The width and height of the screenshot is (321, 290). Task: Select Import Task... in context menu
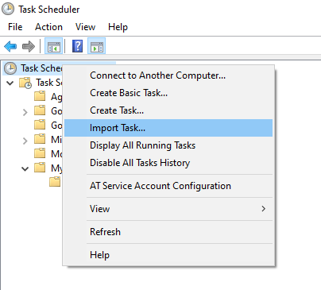click(x=168, y=128)
